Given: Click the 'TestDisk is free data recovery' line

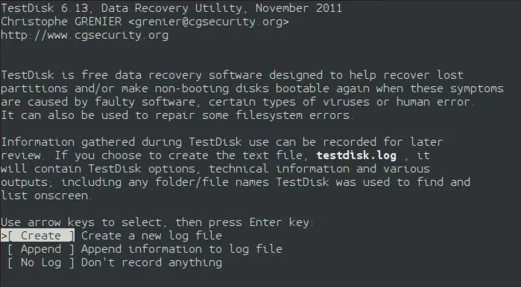Looking at the screenshot, I should [232, 75].
